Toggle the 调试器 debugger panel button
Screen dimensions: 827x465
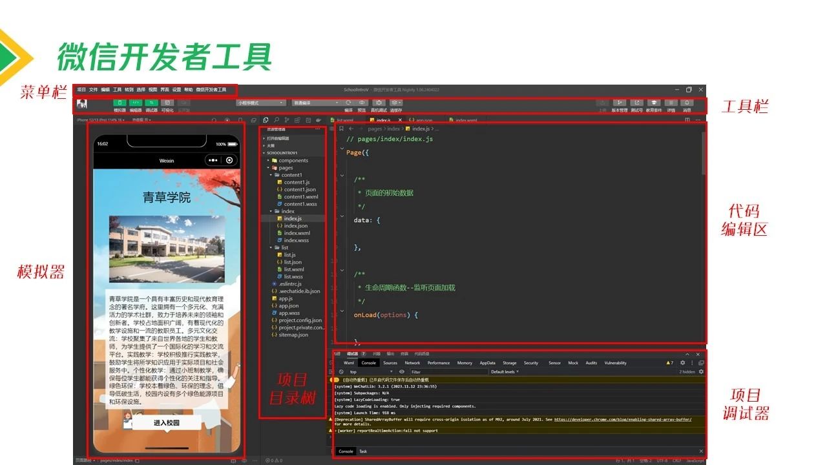coord(151,103)
